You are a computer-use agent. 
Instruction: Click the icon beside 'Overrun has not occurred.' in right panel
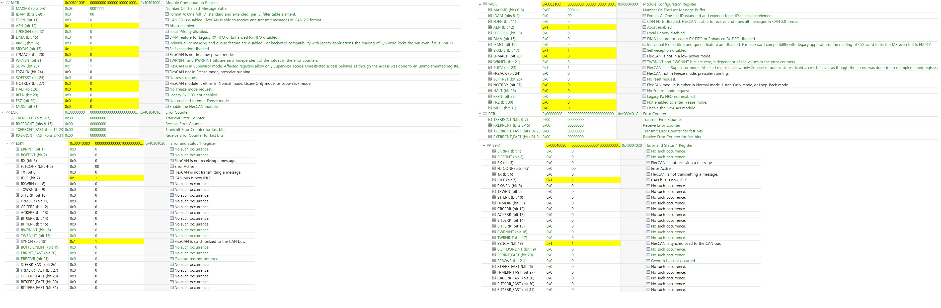pyautogui.click(x=648, y=261)
